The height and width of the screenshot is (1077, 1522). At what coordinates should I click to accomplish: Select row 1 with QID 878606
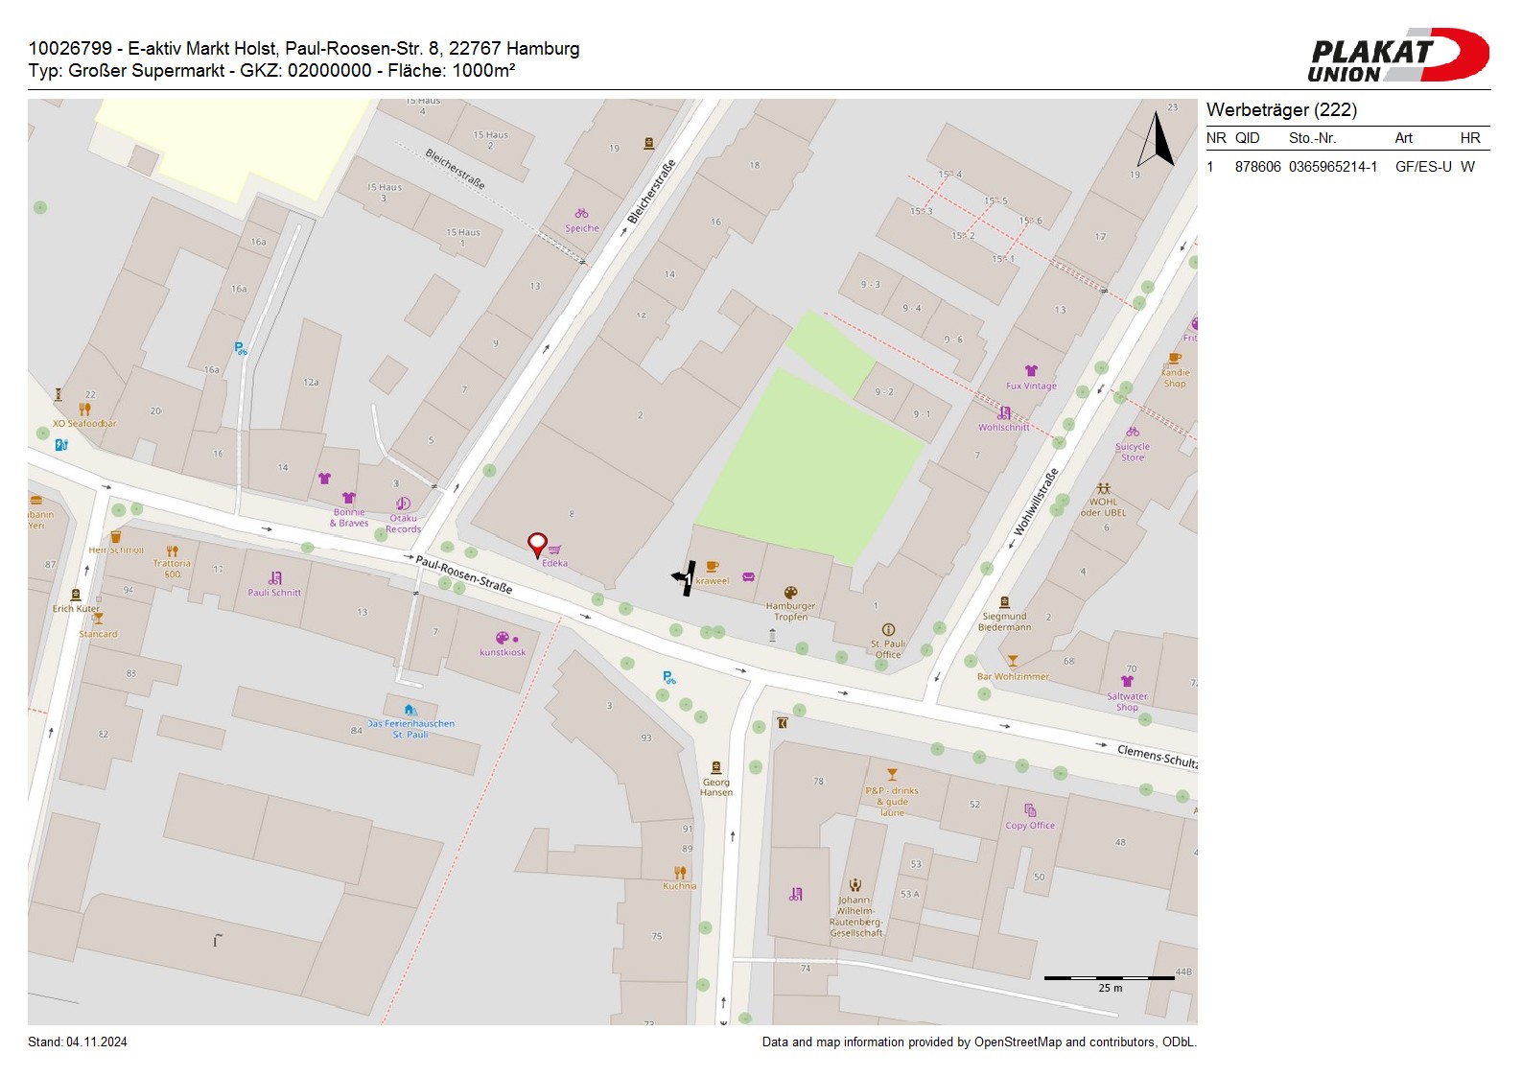(1346, 167)
